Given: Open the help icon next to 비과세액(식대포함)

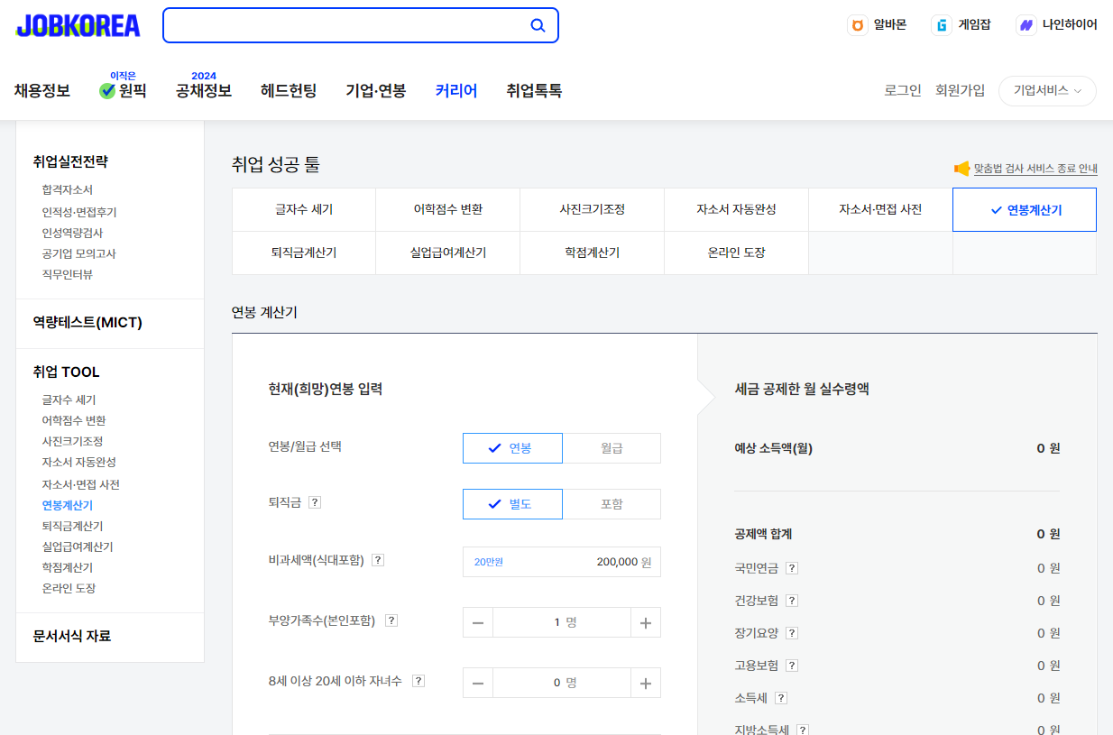Looking at the screenshot, I should pyautogui.click(x=377, y=559).
